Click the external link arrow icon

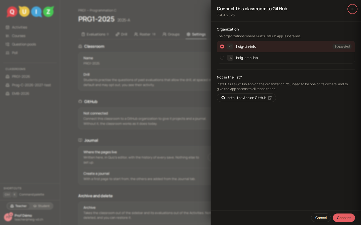coord(270,98)
